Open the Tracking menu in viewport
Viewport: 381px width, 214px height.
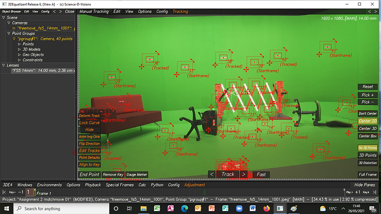pos(180,12)
